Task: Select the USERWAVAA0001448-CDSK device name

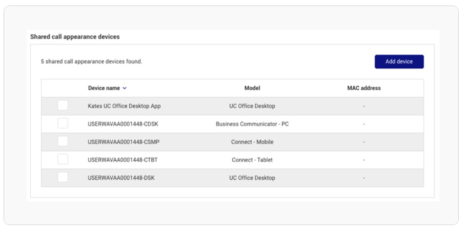Action: tap(123, 124)
